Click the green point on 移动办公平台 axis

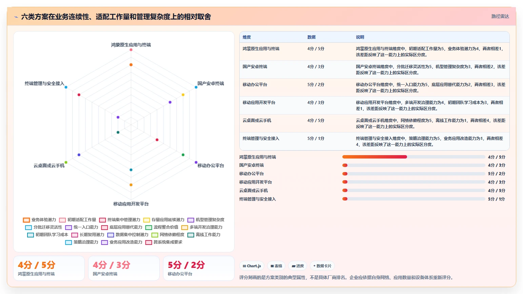tap(183, 155)
